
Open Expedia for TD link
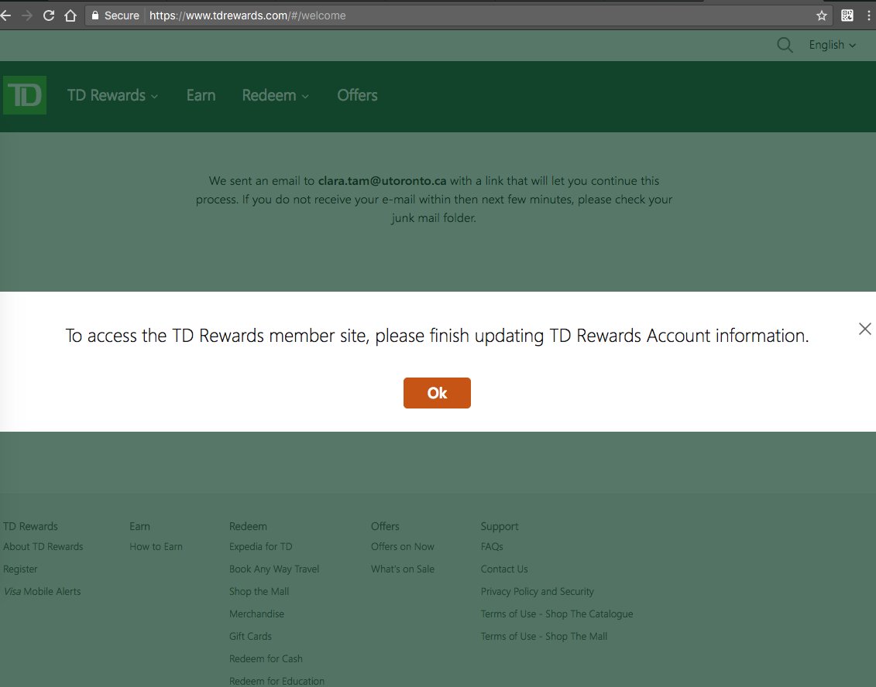point(260,546)
